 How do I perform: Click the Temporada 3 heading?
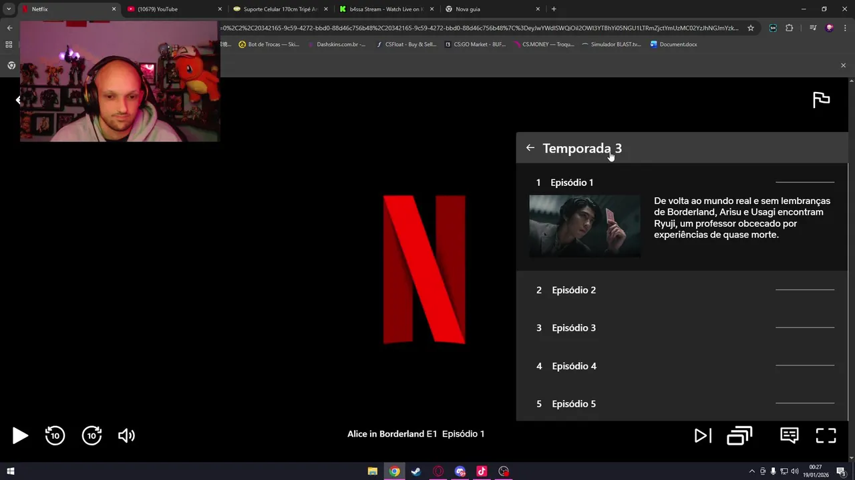click(x=582, y=148)
